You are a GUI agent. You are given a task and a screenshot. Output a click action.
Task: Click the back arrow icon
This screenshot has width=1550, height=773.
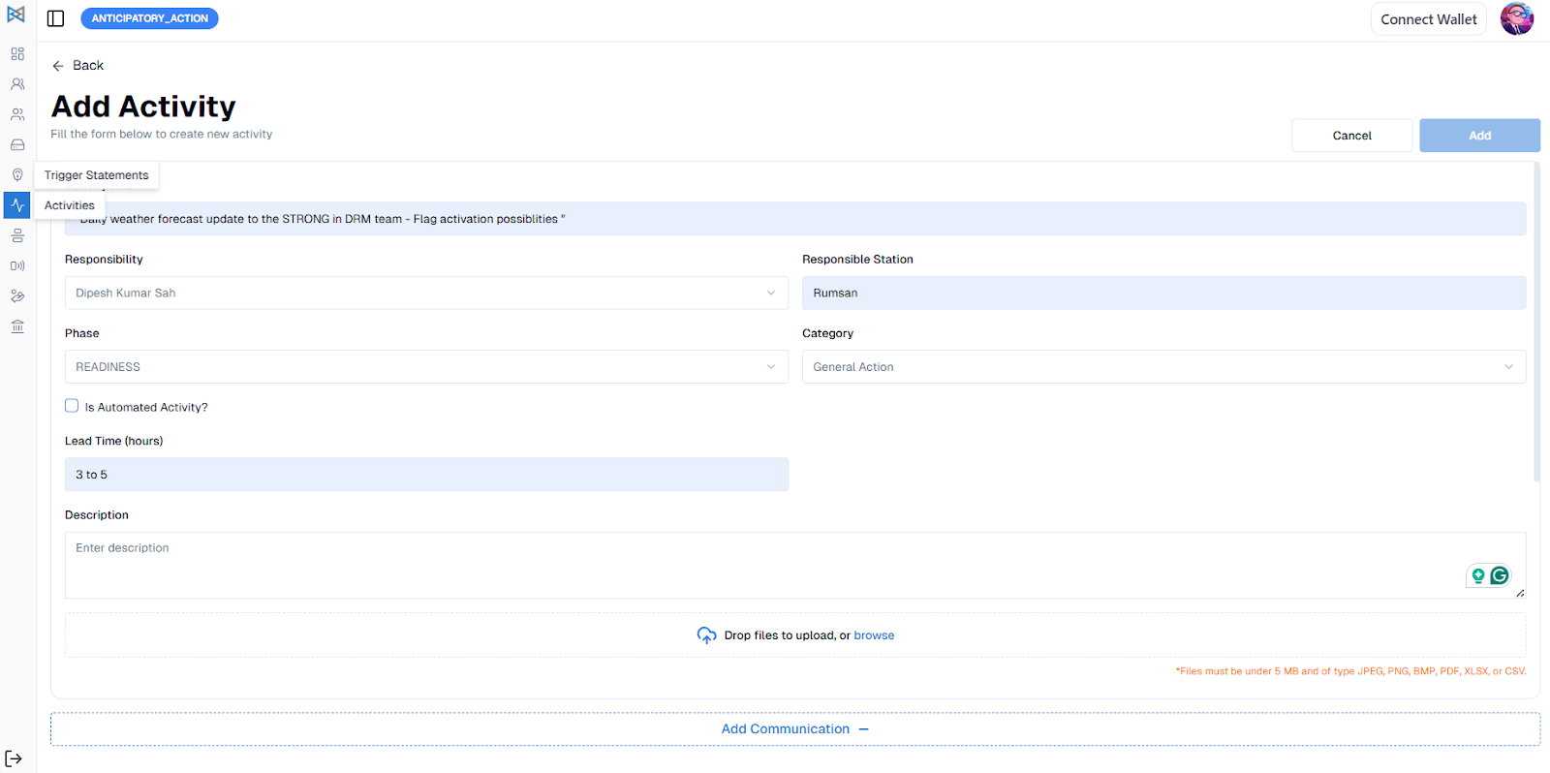[58, 66]
